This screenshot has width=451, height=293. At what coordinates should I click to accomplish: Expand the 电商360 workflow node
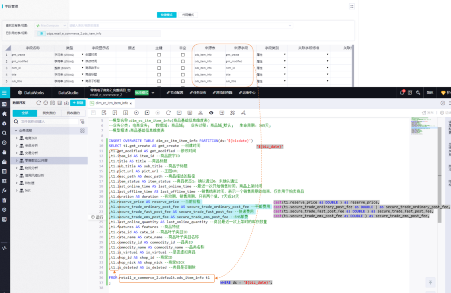click(17, 138)
